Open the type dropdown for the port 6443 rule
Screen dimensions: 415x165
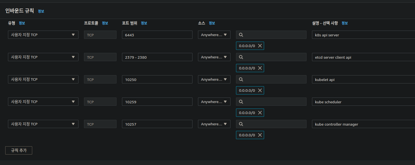point(43,35)
